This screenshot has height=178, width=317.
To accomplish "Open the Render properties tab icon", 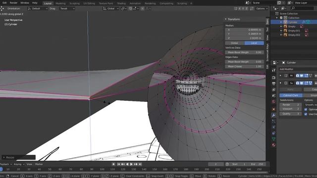I will click(x=273, y=78).
